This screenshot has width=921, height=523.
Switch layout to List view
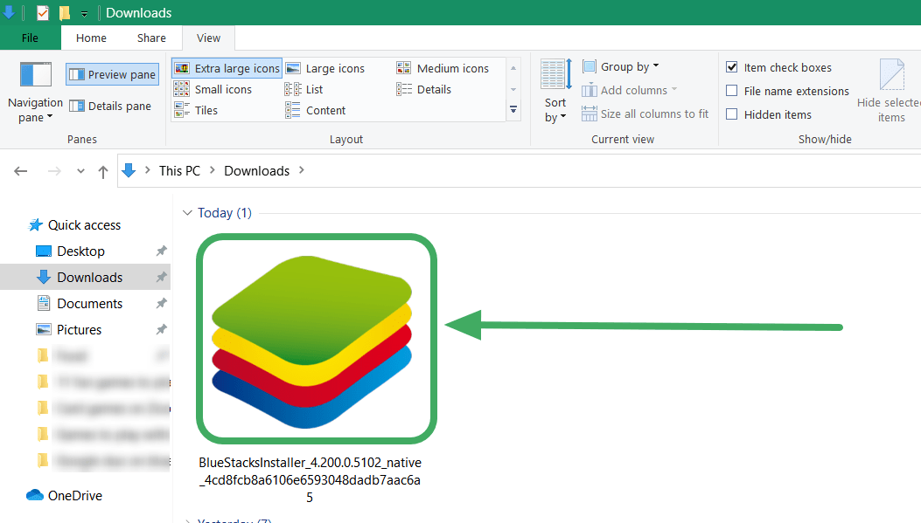pyautogui.click(x=304, y=89)
